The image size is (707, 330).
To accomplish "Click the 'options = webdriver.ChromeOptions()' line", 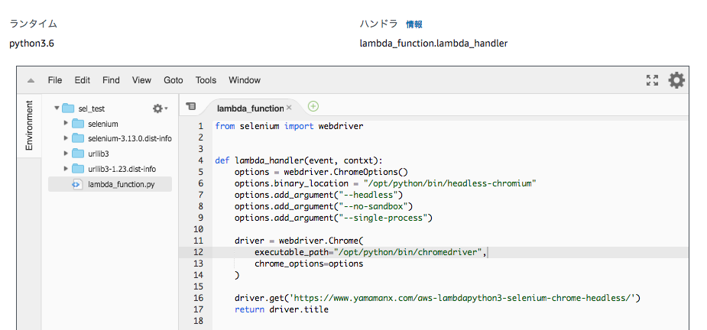I will tap(321, 172).
